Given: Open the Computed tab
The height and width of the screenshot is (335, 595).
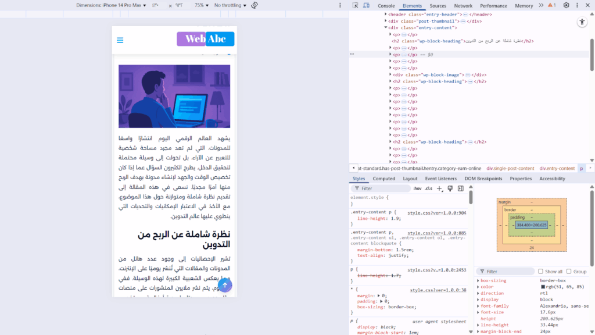Looking at the screenshot, I should pyautogui.click(x=383, y=179).
